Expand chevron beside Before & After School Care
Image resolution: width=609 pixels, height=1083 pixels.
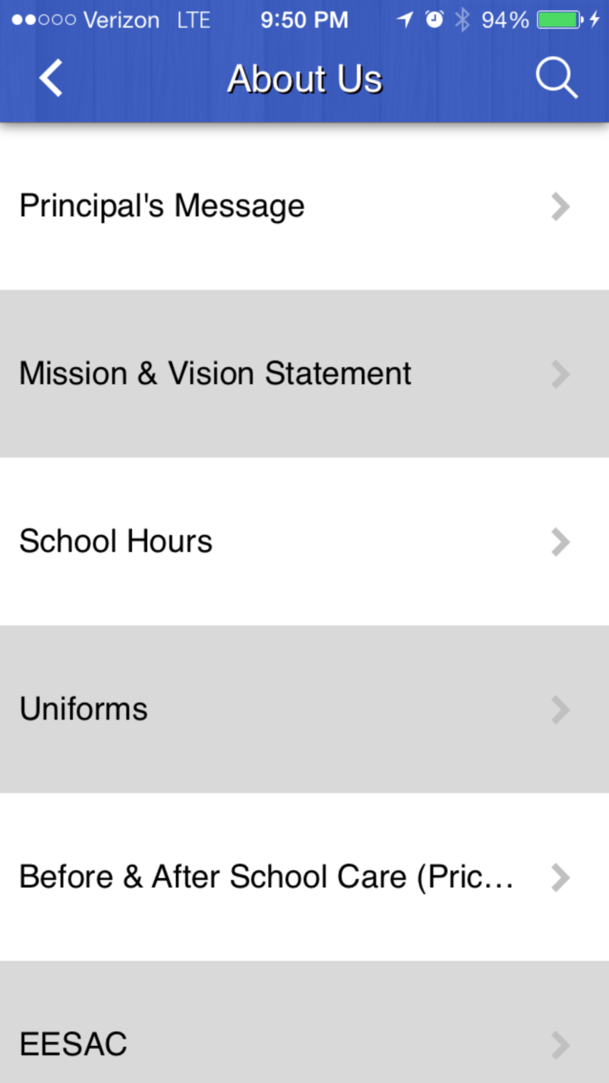(x=560, y=878)
